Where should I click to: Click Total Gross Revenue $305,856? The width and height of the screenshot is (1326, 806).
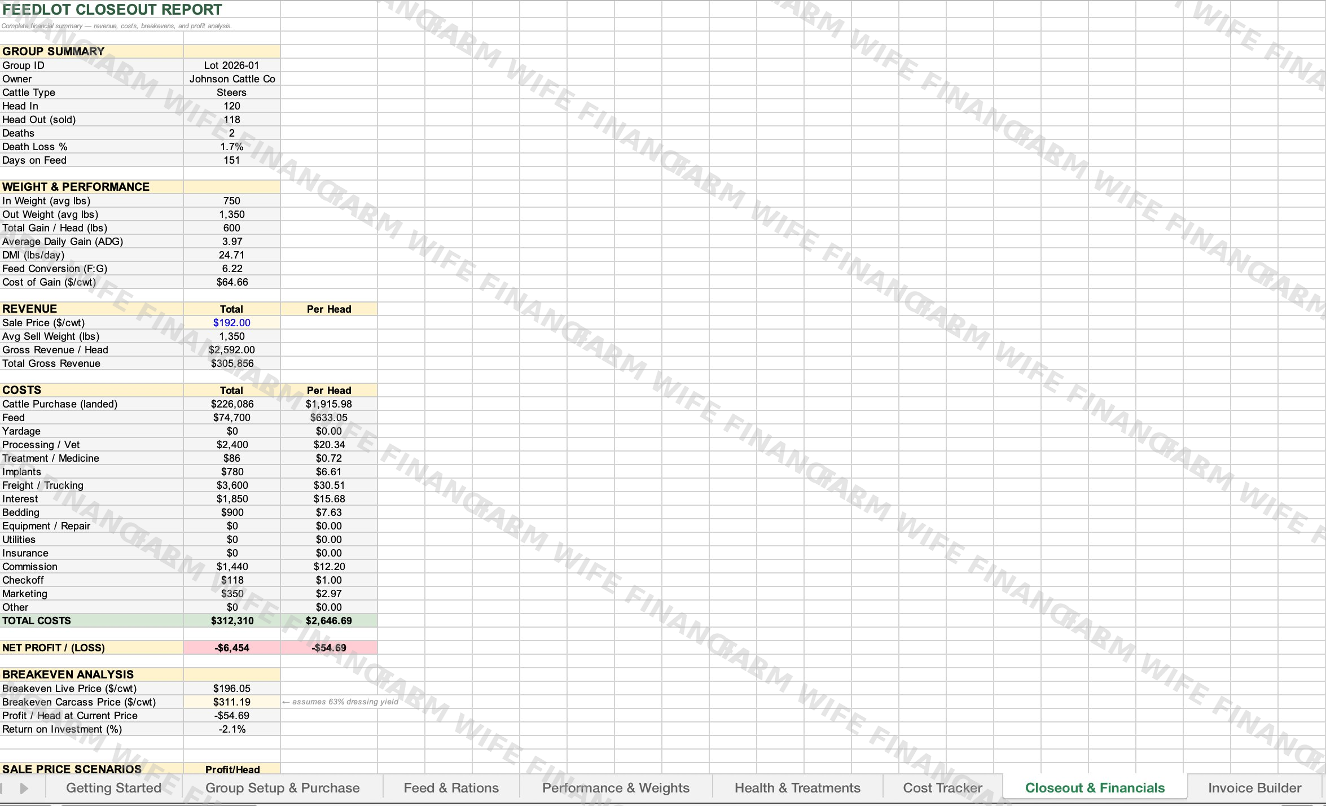(x=231, y=363)
